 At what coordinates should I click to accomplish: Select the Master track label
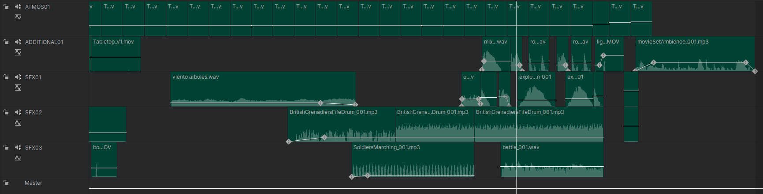[33, 183]
